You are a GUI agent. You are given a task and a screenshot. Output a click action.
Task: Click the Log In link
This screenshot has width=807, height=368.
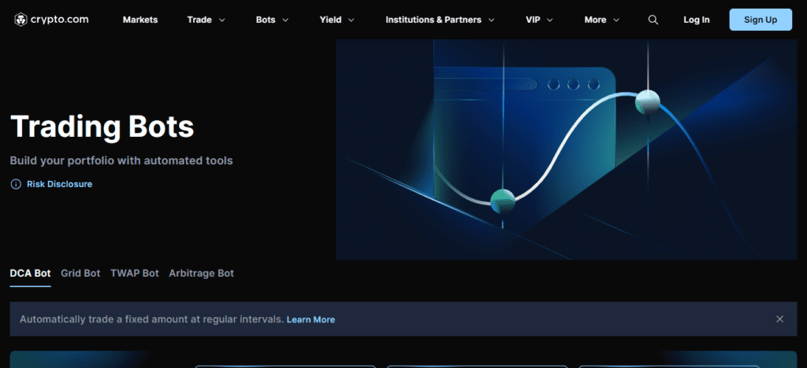pos(697,20)
